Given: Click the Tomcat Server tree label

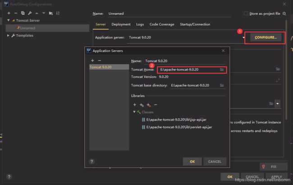Looking at the screenshot, I should click(27, 20).
